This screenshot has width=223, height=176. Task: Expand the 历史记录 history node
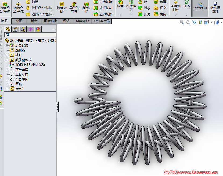7,45
